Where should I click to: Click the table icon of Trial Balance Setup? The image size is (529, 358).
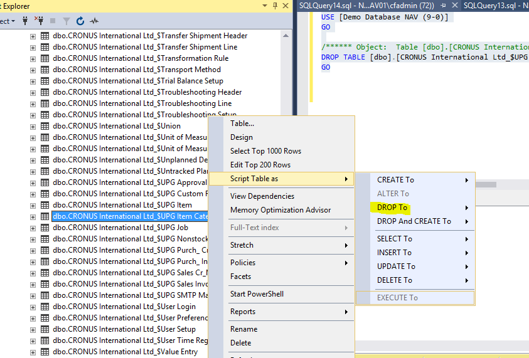click(x=45, y=81)
